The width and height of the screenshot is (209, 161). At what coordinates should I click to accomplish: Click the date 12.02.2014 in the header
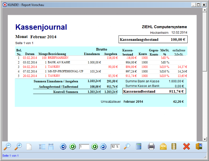point(179,33)
